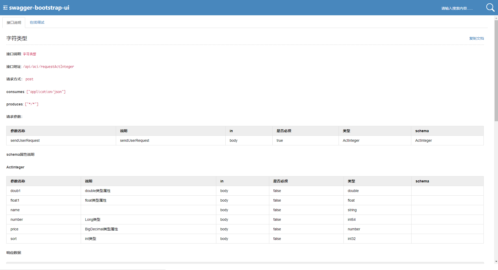The height and width of the screenshot is (270, 498).
Task: Click the sendUserRequest parameter name cell
Action: click(25, 140)
